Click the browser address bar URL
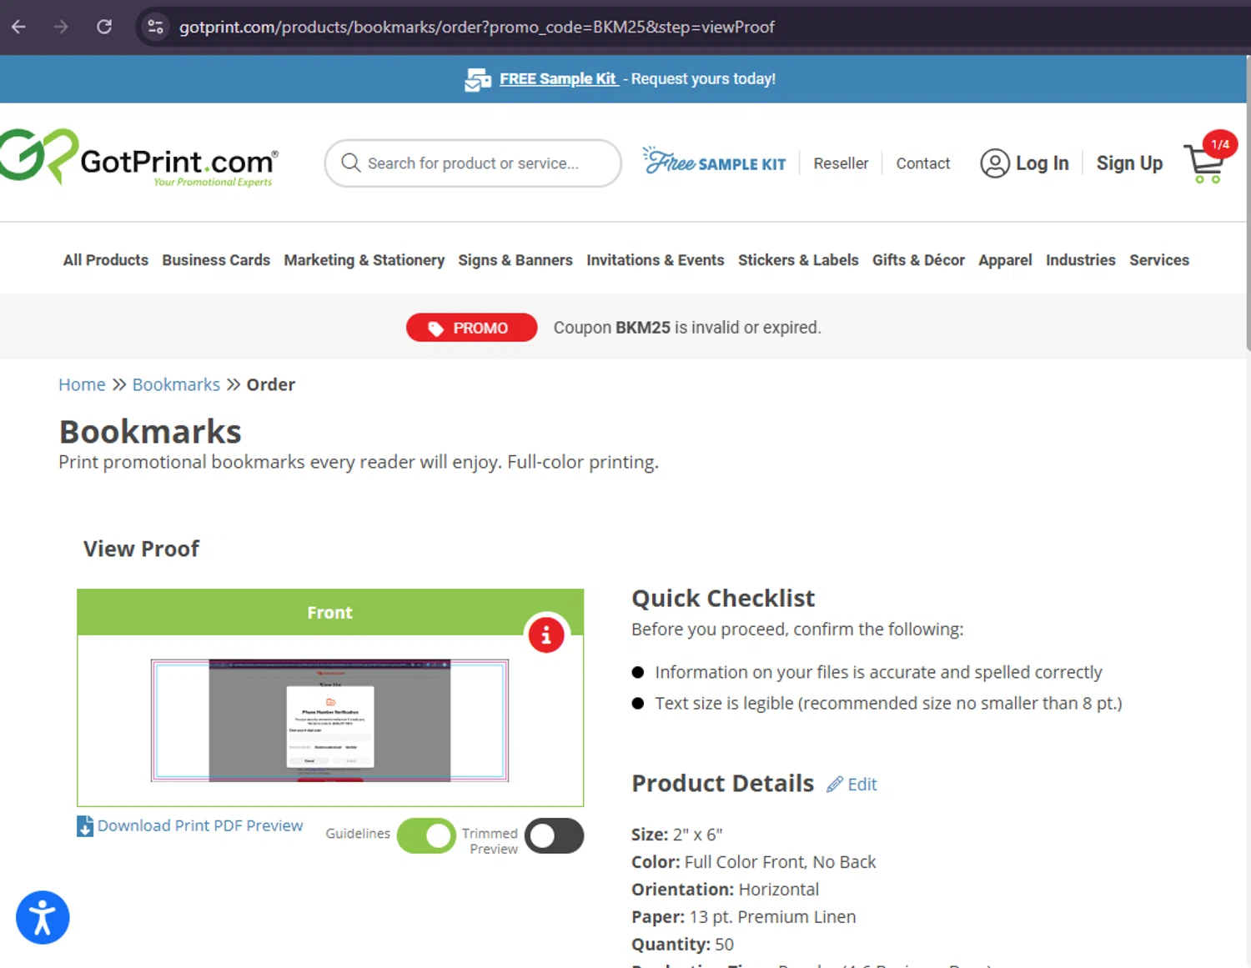 [477, 27]
